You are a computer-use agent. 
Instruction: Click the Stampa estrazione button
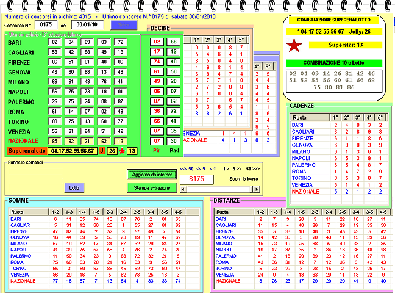click(x=152, y=188)
